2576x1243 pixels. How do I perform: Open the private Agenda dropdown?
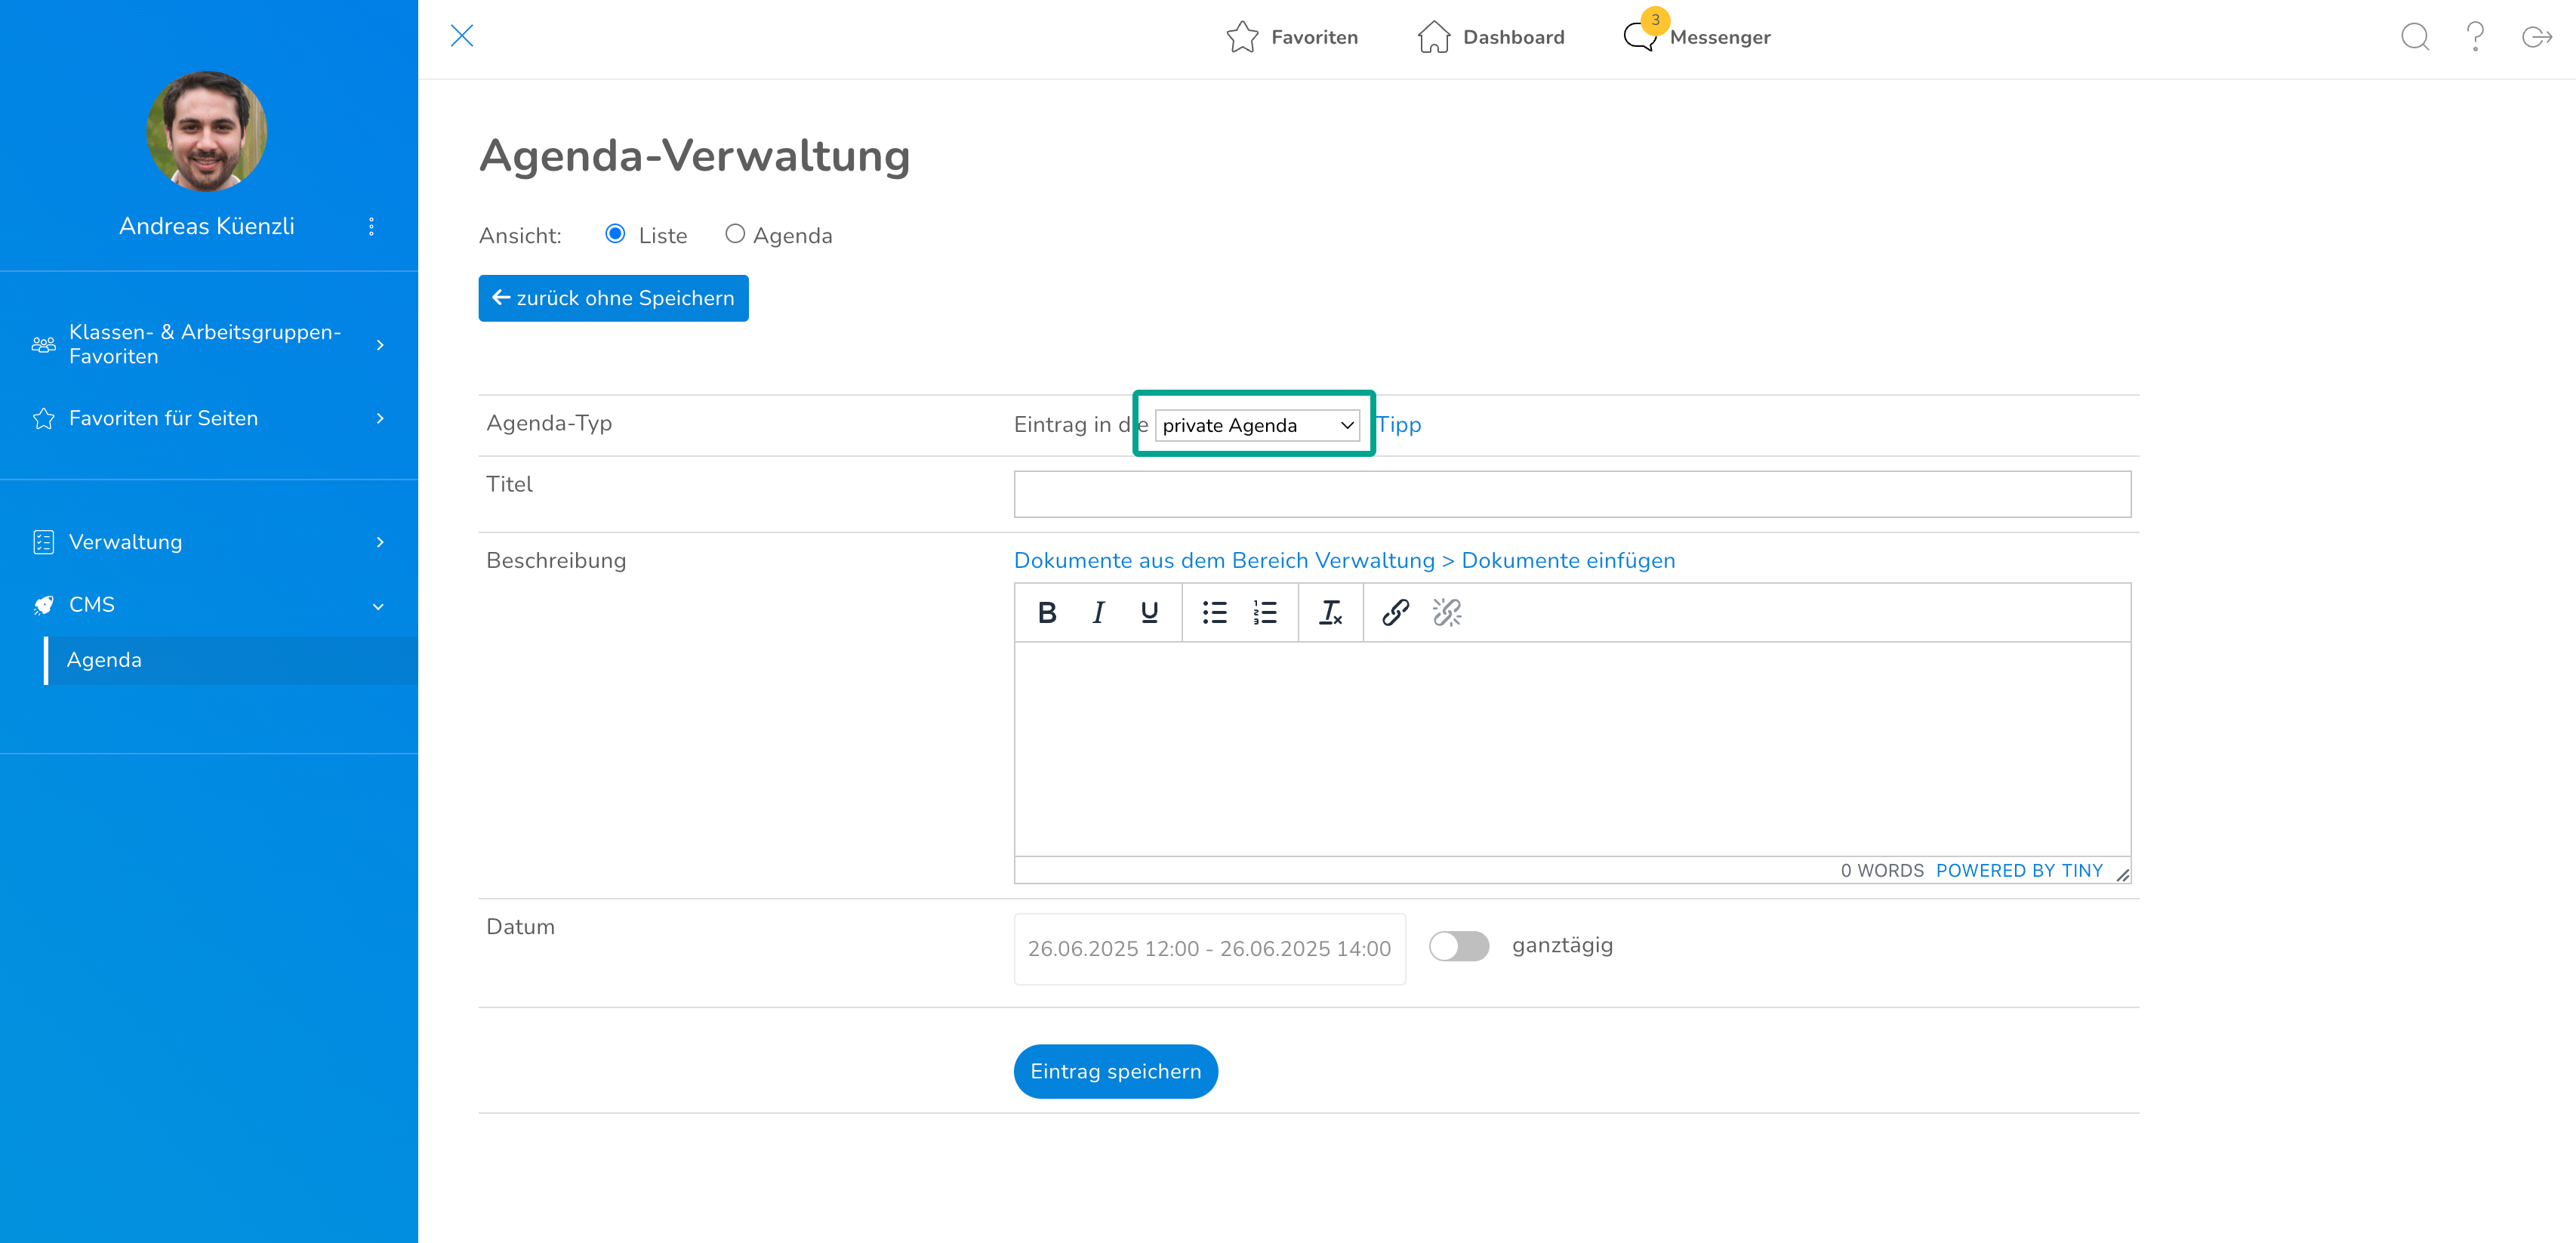pyautogui.click(x=1257, y=425)
